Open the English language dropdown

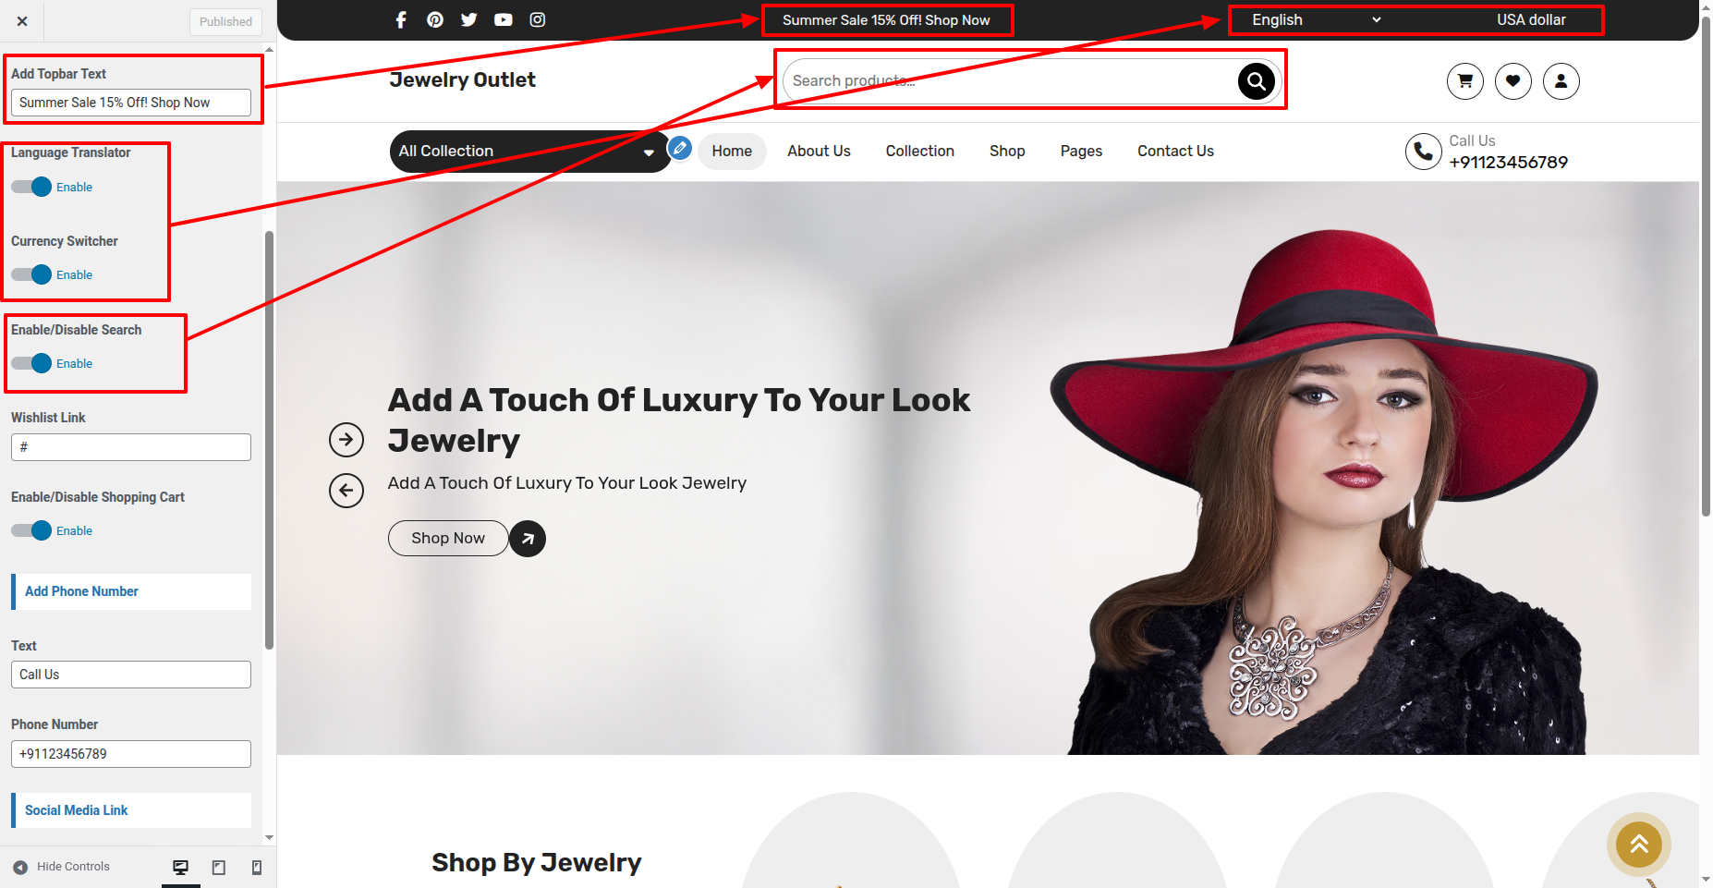click(x=1316, y=20)
